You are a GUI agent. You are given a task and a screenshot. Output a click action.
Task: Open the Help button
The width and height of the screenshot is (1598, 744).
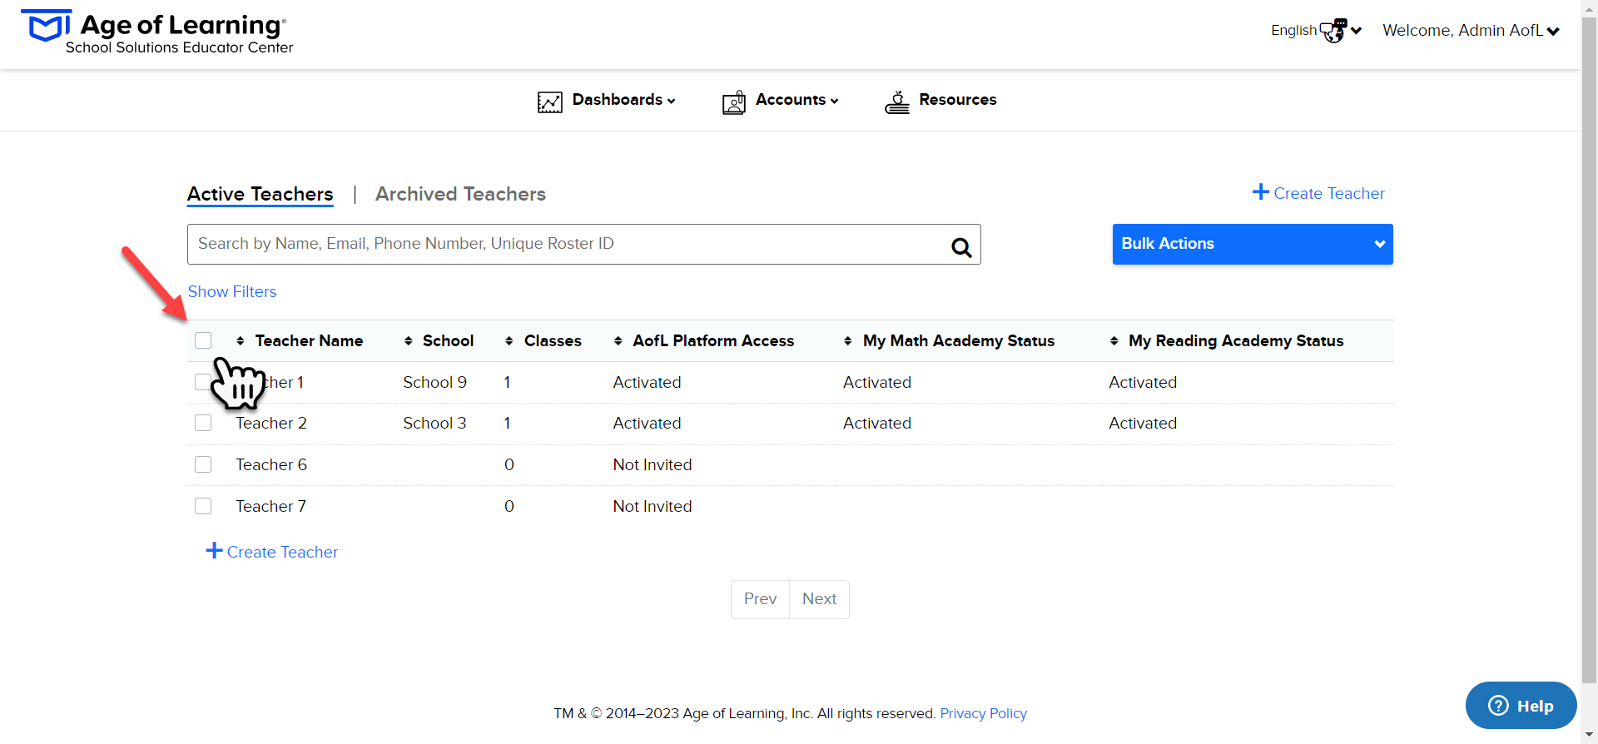tap(1521, 706)
